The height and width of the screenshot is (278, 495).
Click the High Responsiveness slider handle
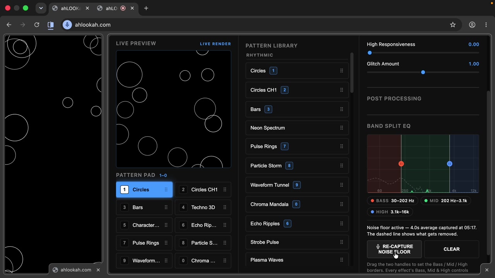click(370, 53)
